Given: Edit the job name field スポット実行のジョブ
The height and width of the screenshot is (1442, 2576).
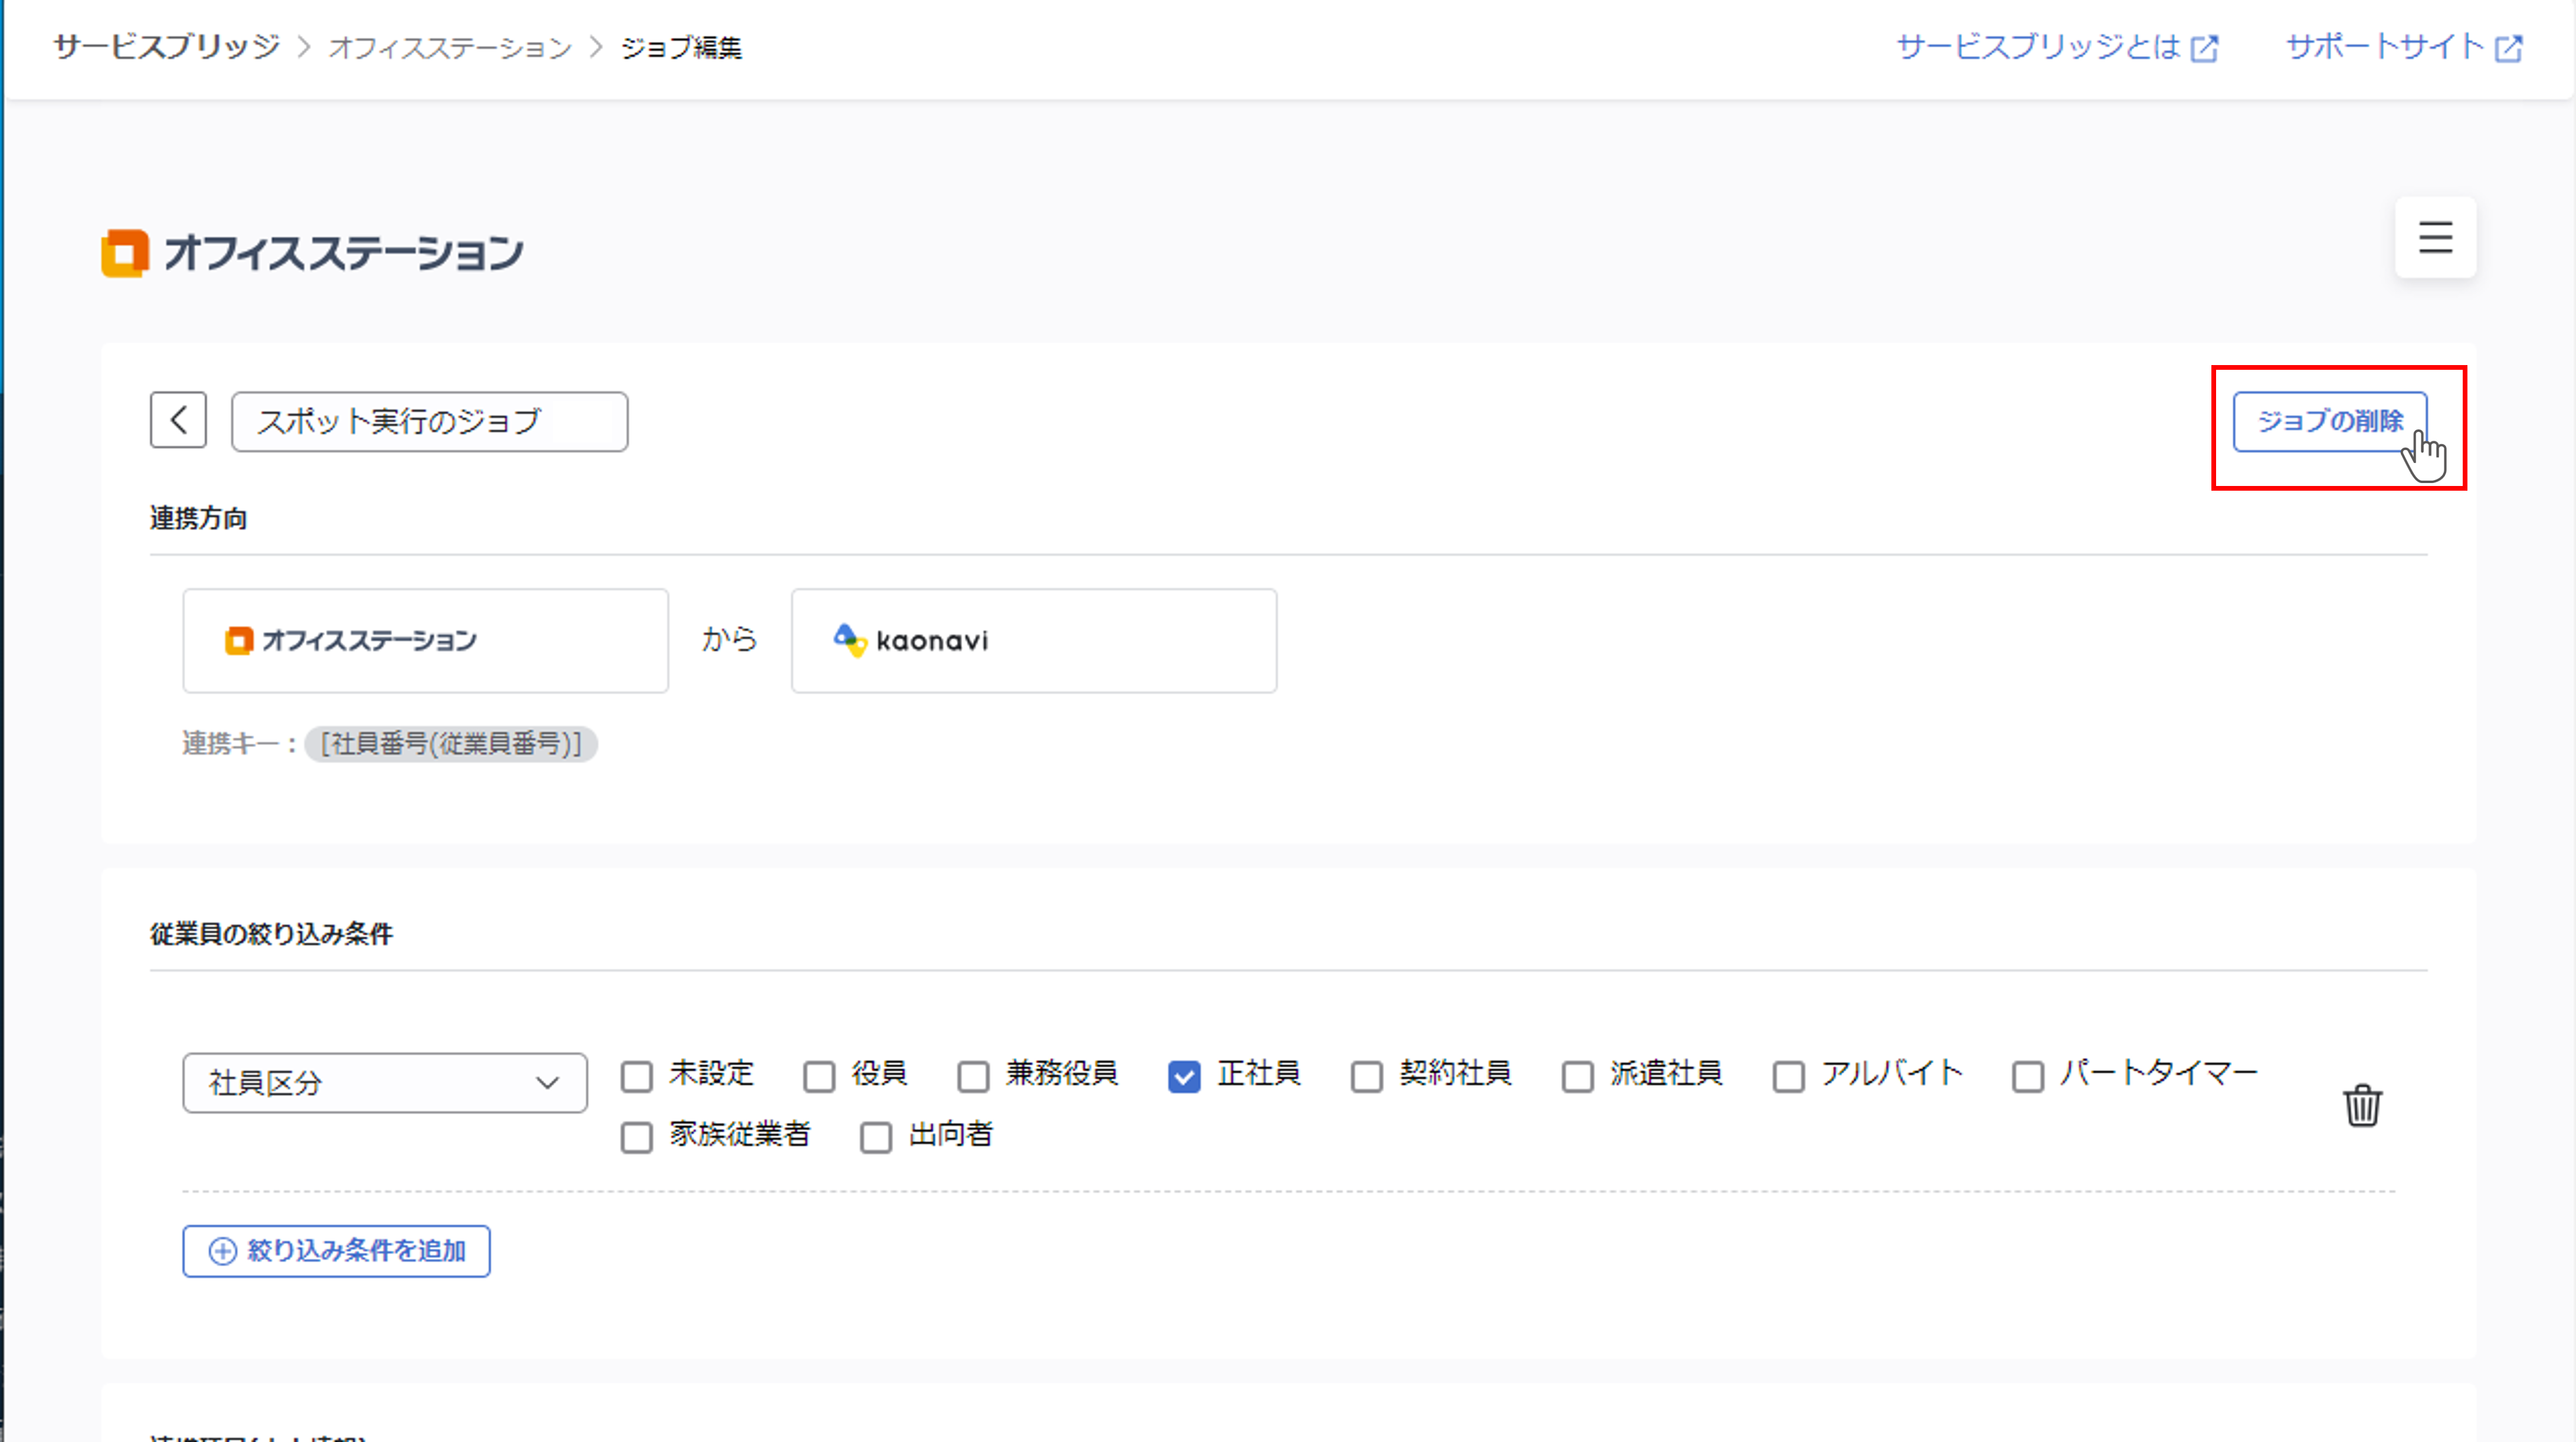Looking at the screenshot, I should [x=430, y=422].
